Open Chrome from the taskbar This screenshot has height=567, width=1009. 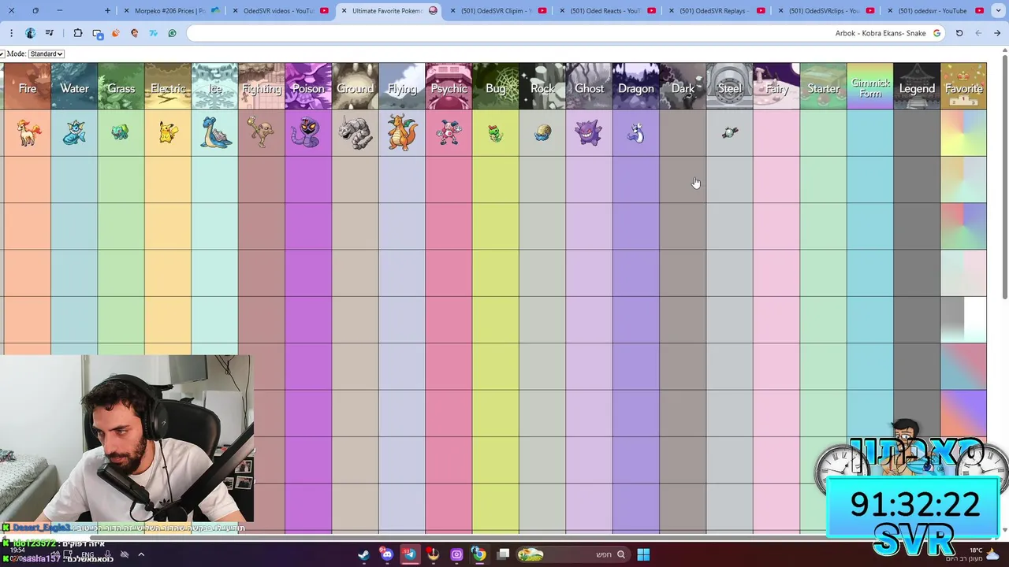pyautogui.click(x=478, y=554)
